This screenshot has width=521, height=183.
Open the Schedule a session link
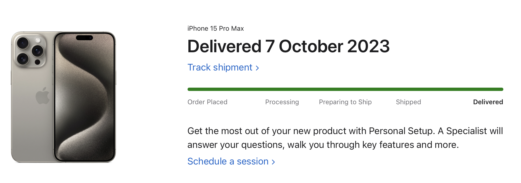click(228, 161)
